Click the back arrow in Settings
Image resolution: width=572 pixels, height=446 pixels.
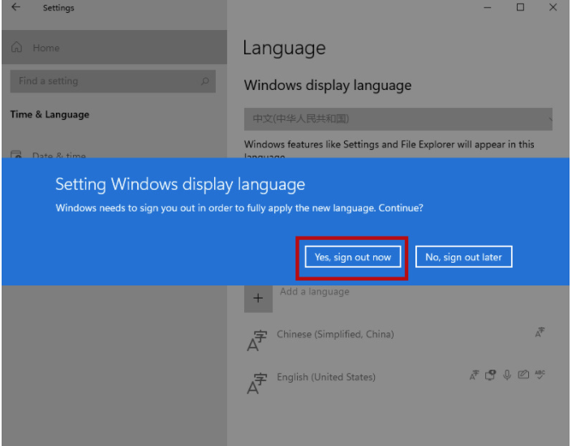coord(16,8)
